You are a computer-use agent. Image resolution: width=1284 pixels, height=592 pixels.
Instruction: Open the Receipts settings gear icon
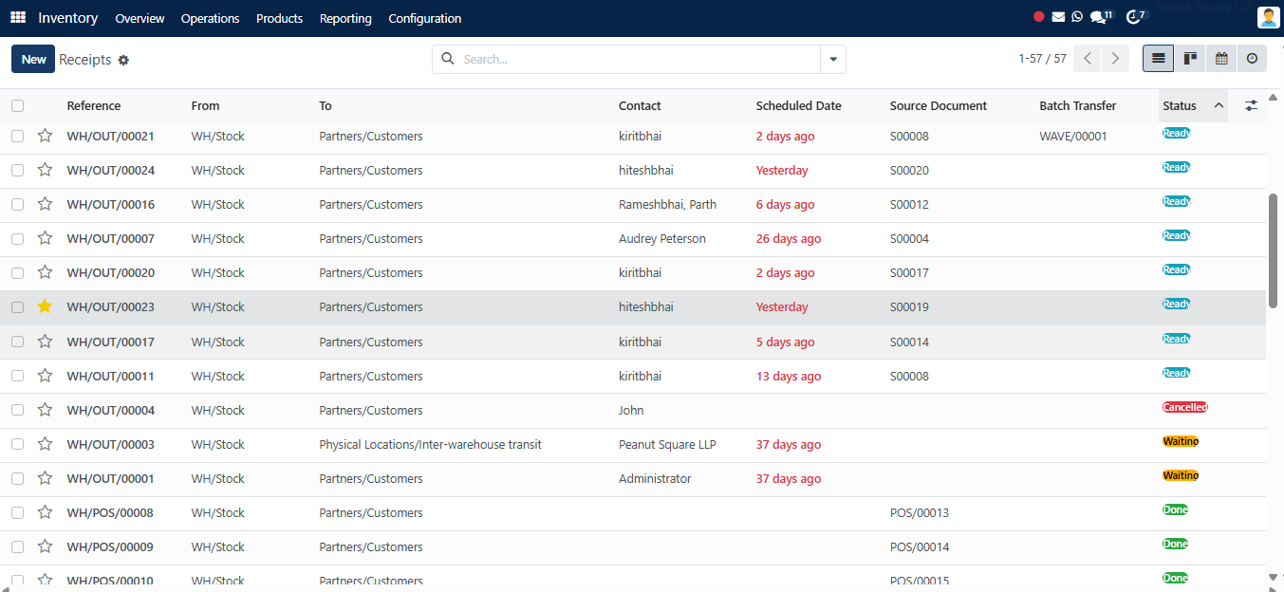point(123,60)
